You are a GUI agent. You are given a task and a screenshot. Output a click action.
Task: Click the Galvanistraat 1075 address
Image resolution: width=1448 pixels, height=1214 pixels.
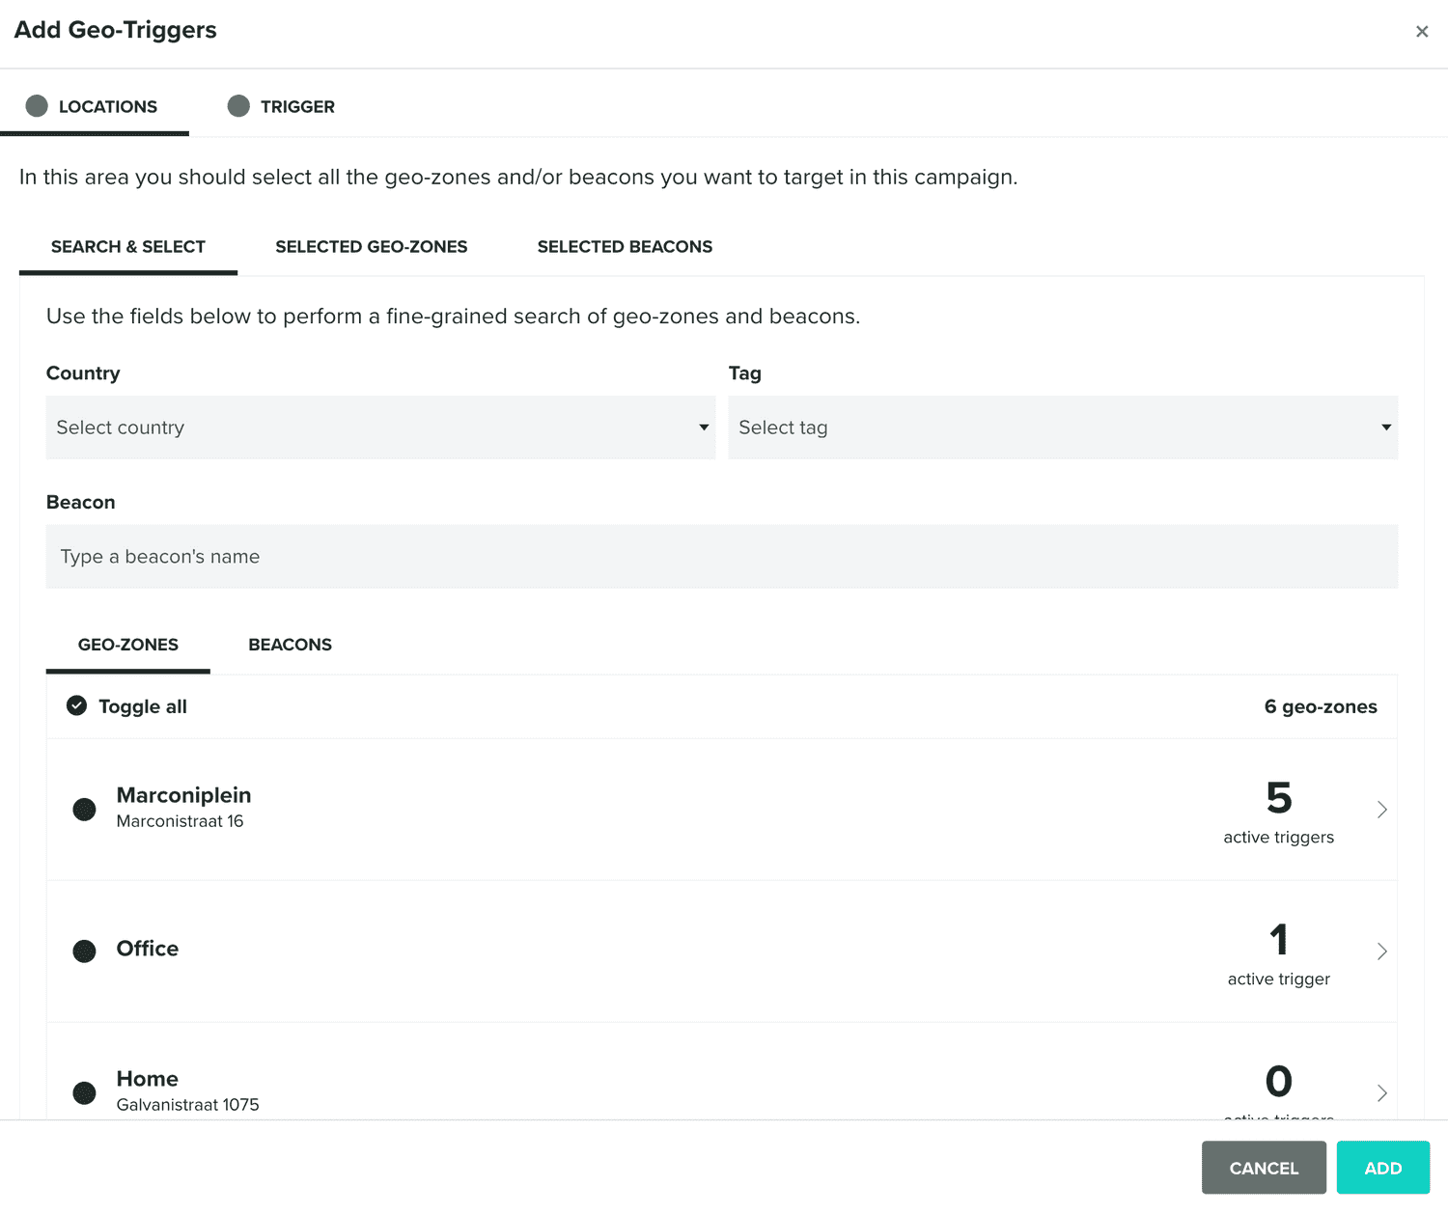[x=187, y=1105]
